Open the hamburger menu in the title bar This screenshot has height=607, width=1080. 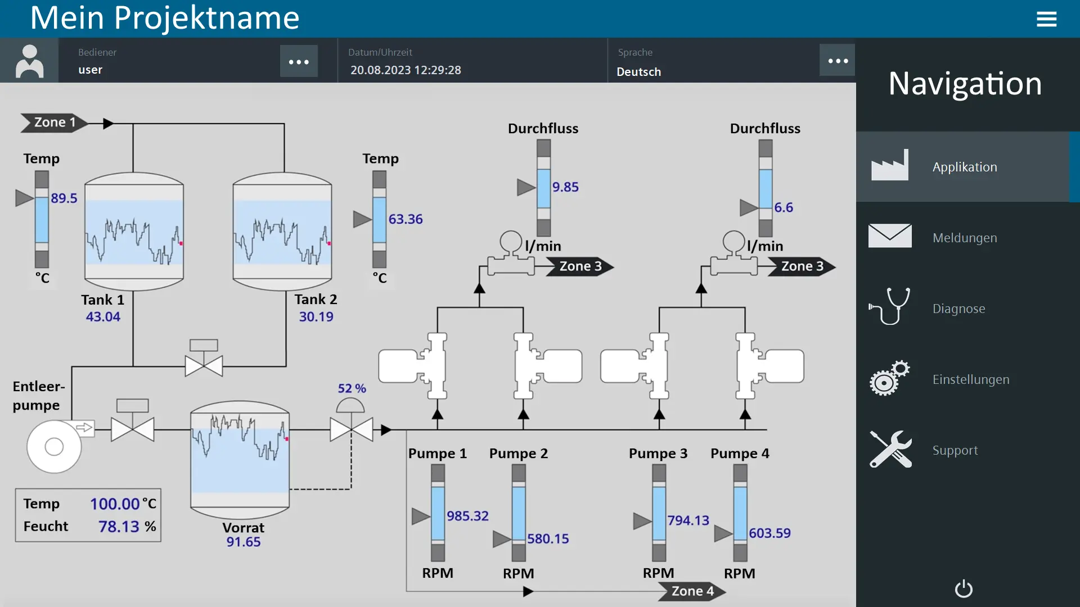click(1046, 19)
